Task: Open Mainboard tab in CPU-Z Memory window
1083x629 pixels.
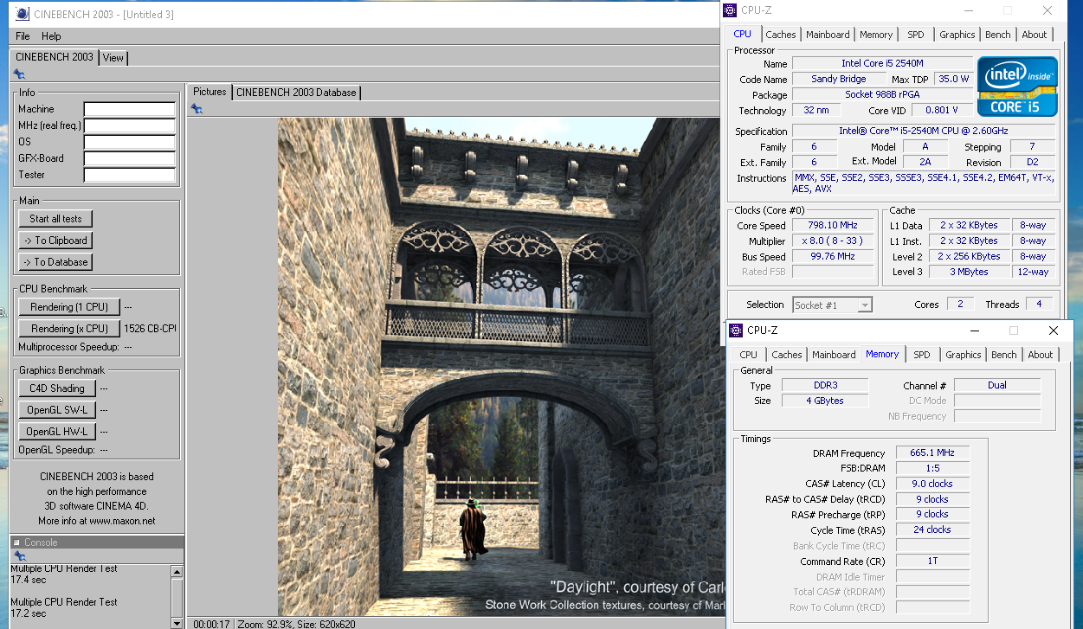Action: [x=834, y=355]
